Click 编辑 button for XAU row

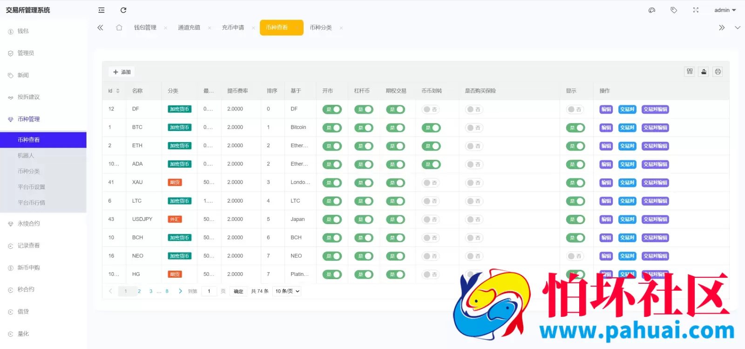(x=606, y=183)
